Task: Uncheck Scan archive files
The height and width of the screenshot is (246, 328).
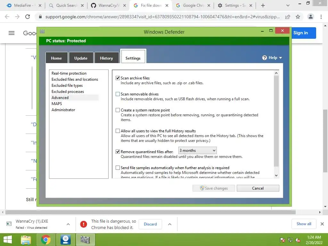Action: (x=118, y=78)
